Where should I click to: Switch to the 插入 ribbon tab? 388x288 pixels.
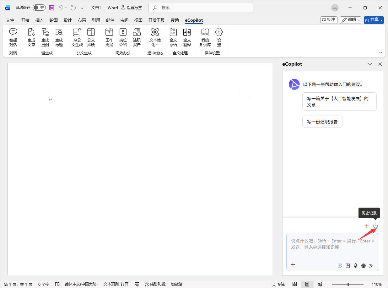pyautogui.click(x=40, y=20)
